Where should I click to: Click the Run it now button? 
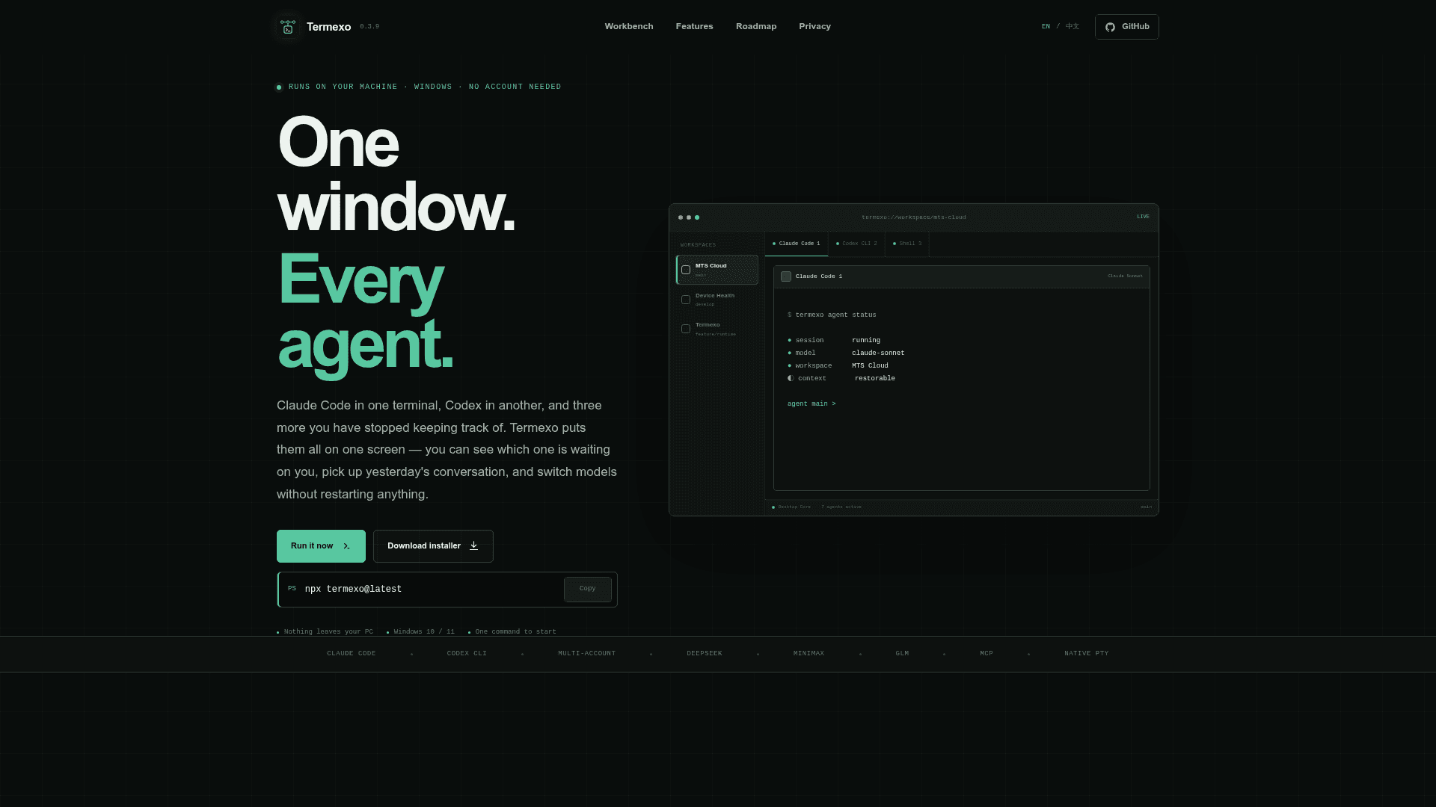tap(321, 546)
